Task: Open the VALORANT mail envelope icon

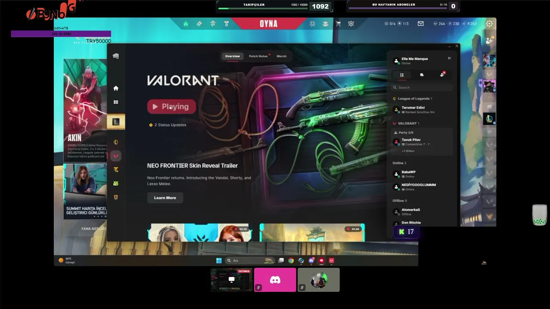Action: pyautogui.click(x=421, y=24)
